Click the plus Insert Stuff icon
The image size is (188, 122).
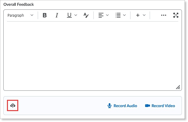pyautogui.click(x=138, y=15)
